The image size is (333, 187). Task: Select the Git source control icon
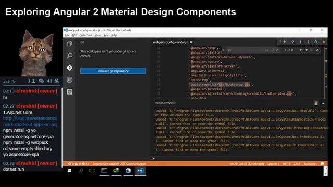pos(69,68)
